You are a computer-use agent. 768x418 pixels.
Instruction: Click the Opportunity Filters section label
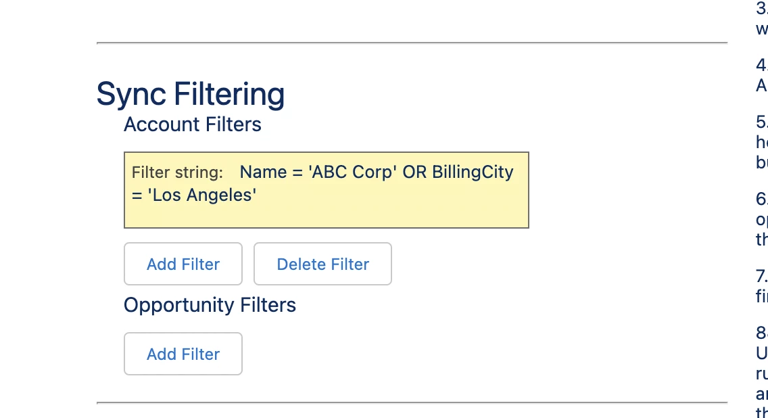(x=210, y=305)
